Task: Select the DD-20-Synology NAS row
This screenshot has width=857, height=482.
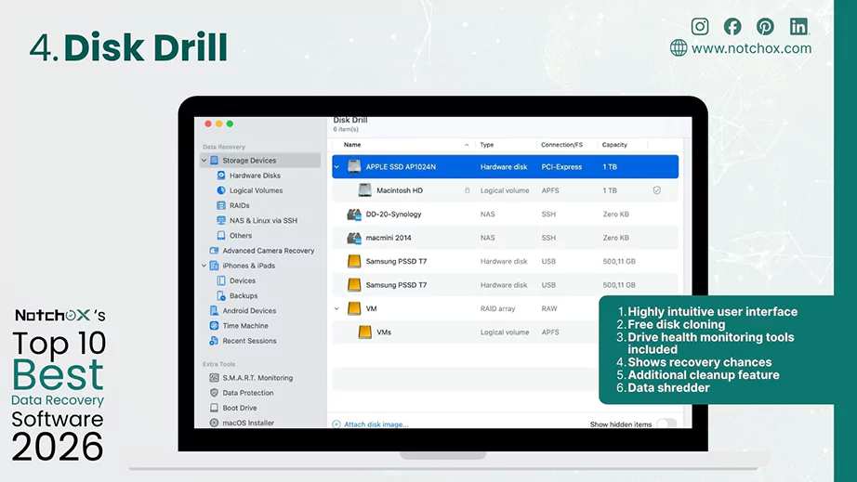Action: click(505, 214)
